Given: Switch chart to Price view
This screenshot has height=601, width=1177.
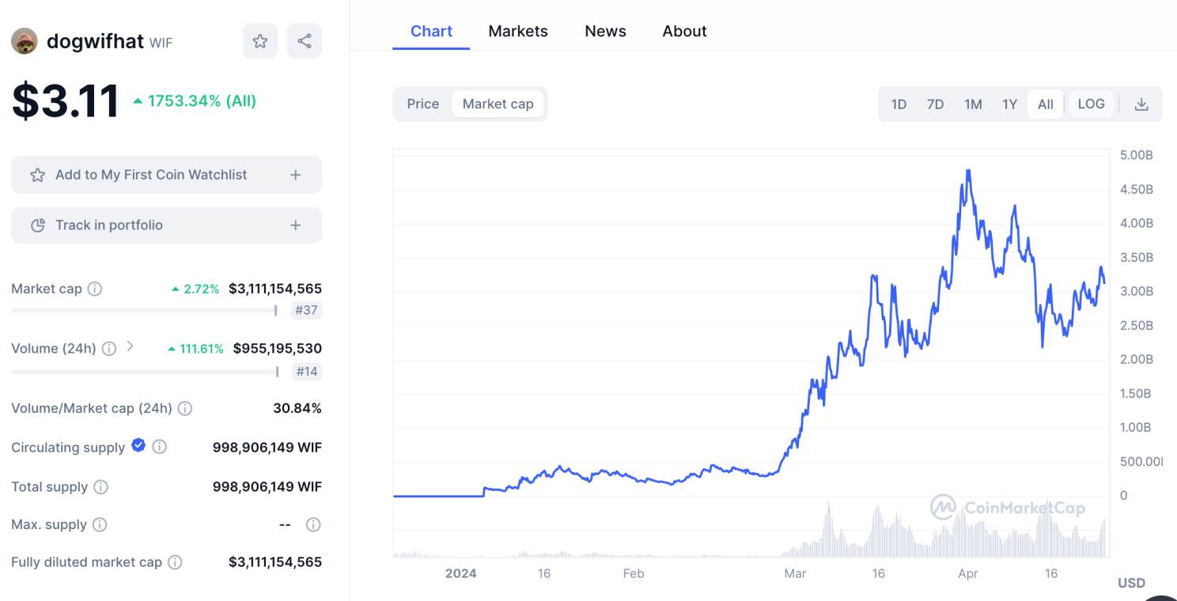Looking at the screenshot, I should tap(423, 104).
